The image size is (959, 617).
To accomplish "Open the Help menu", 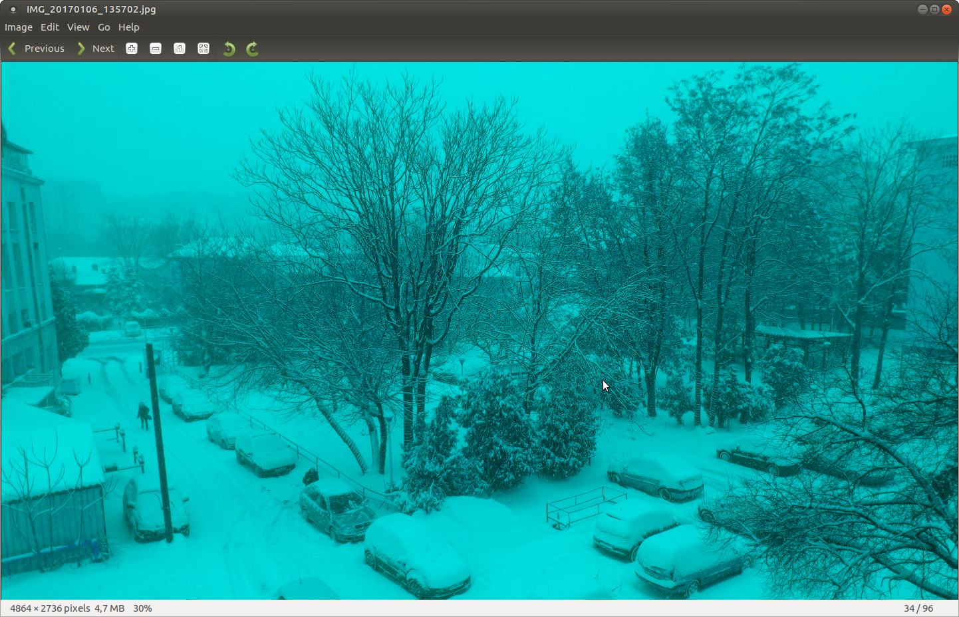I will click(129, 27).
